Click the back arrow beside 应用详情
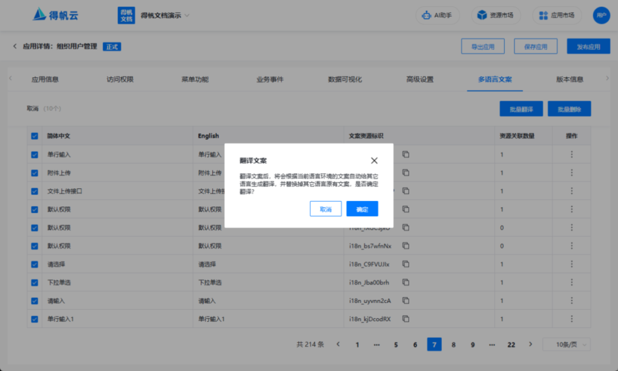Image resolution: width=618 pixels, height=371 pixels. point(14,46)
